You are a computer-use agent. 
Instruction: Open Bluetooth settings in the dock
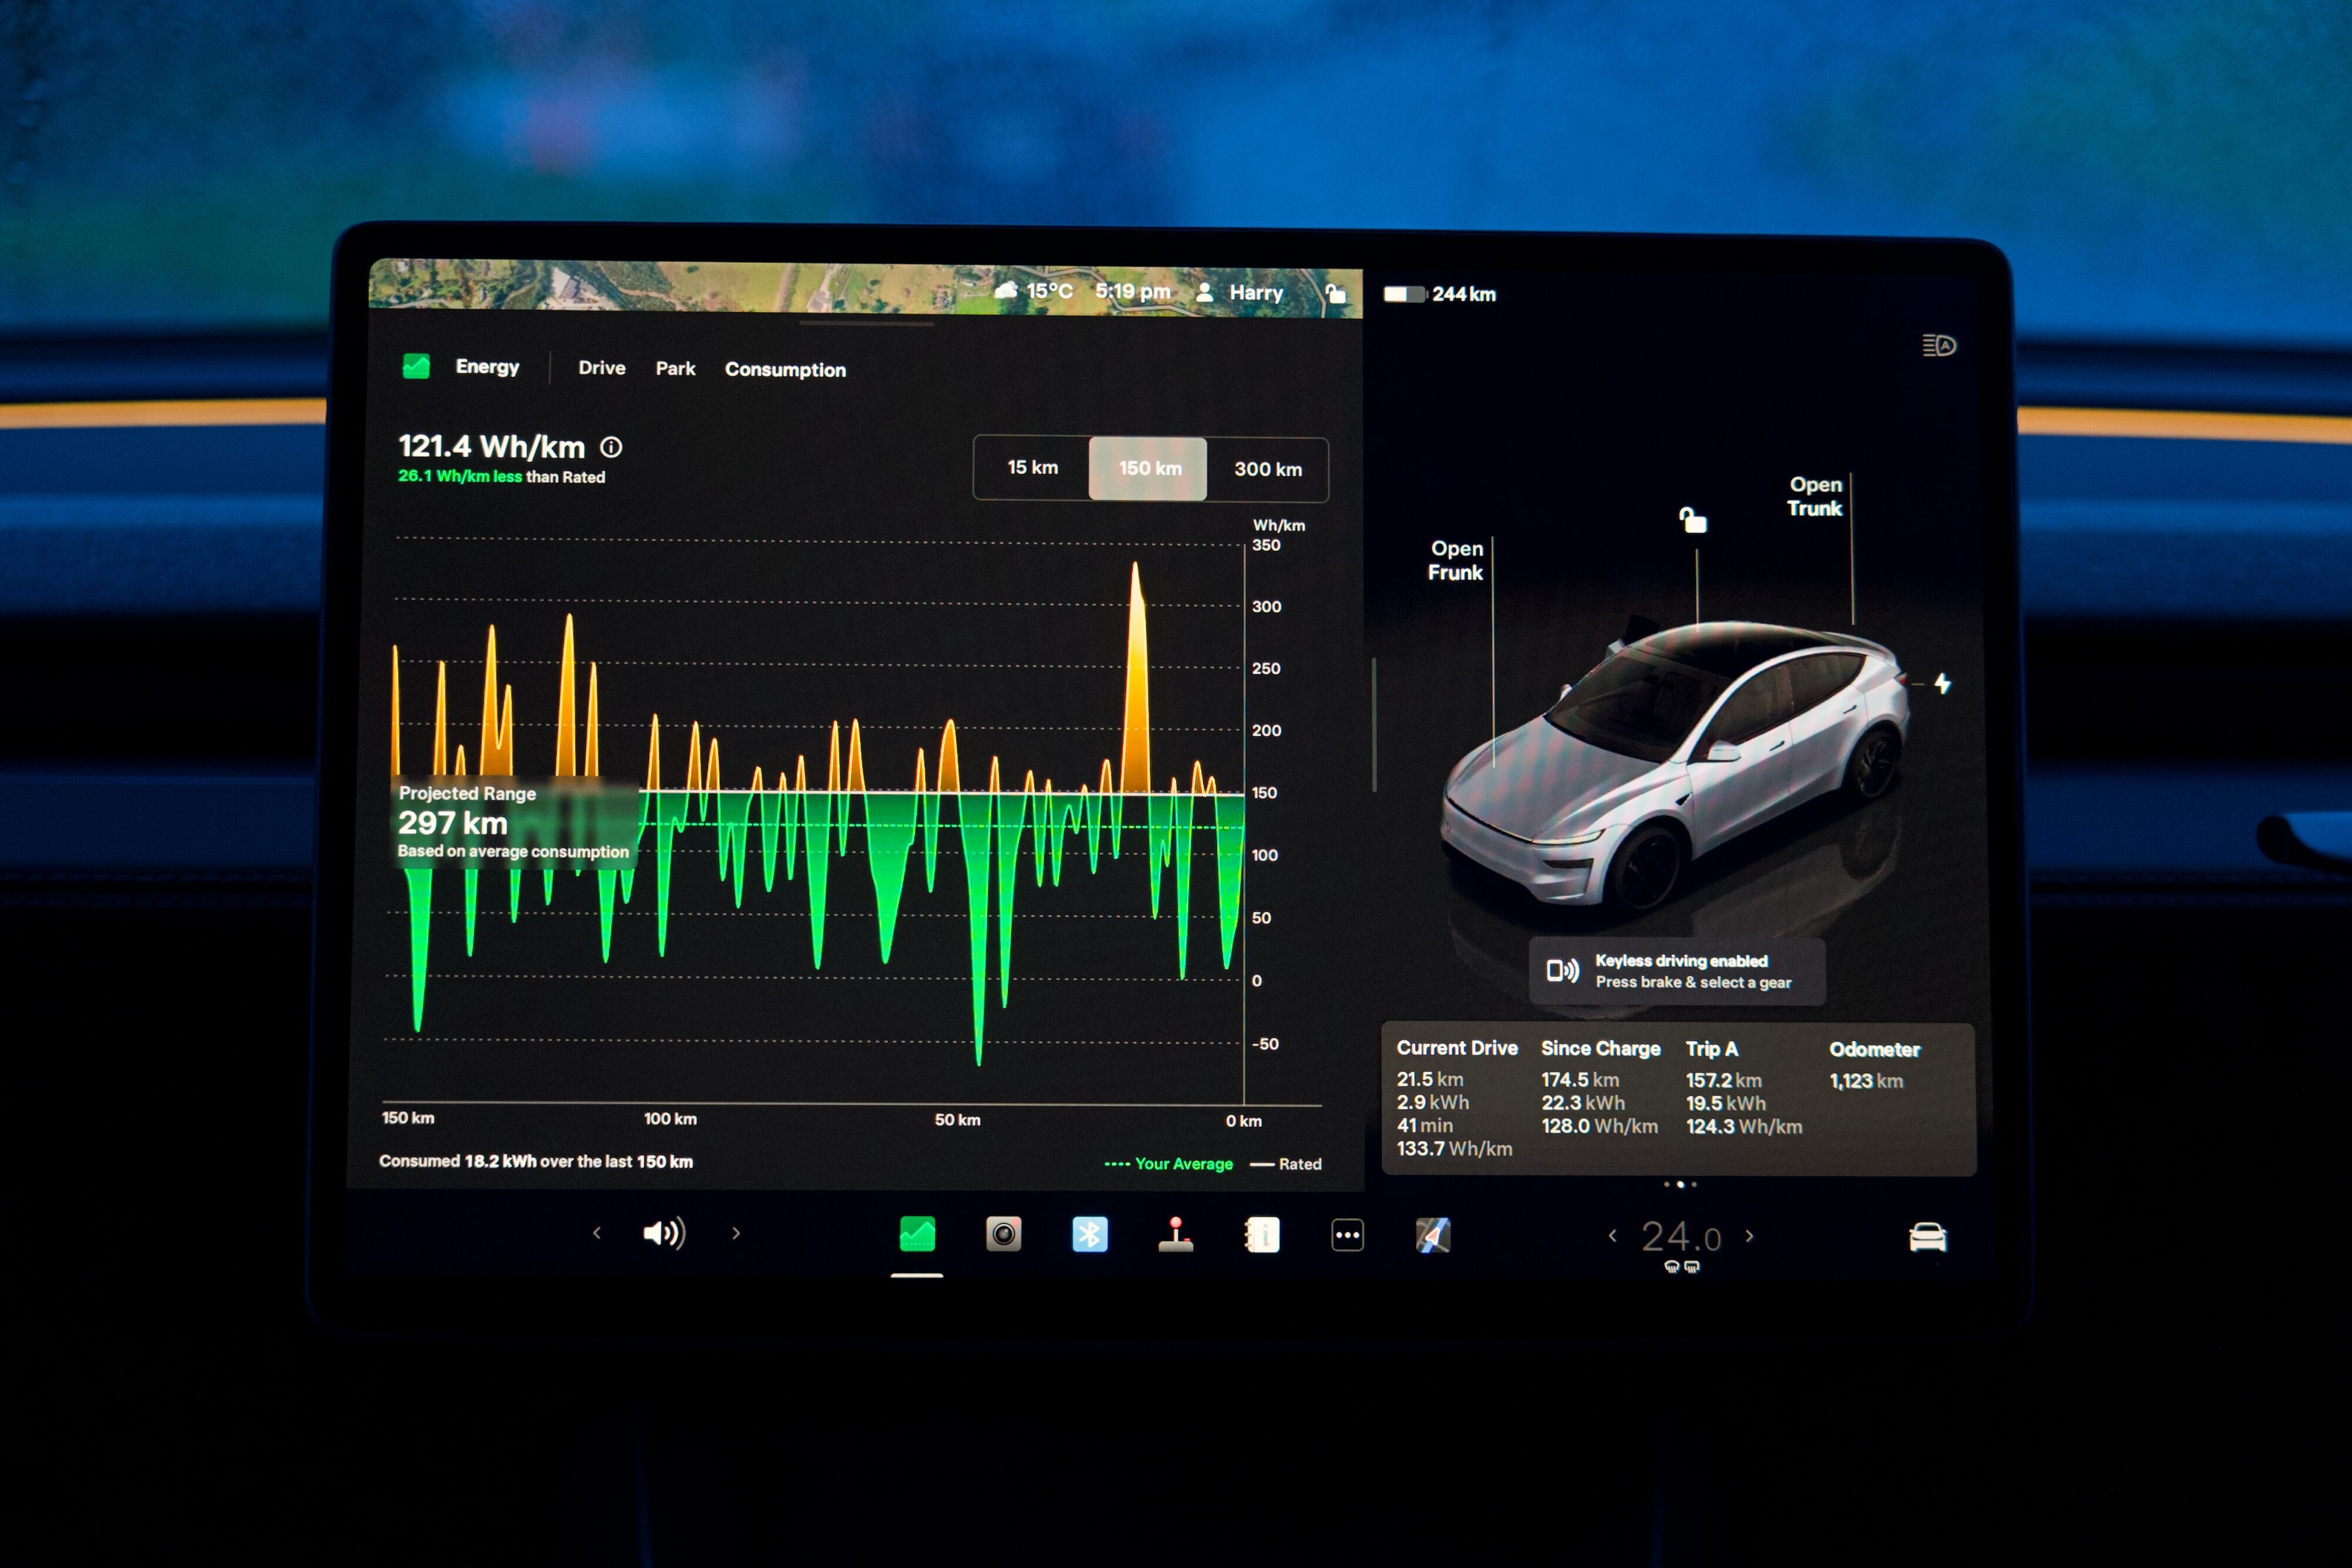tap(1089, 1234)
